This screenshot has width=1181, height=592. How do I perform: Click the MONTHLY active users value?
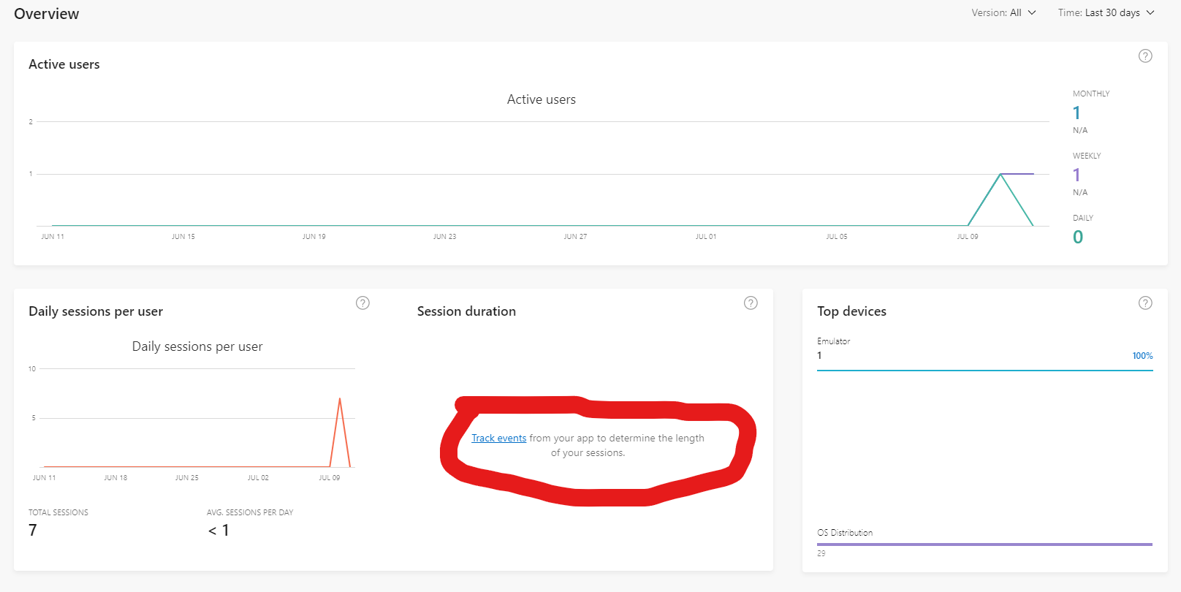click(1076, 113)
